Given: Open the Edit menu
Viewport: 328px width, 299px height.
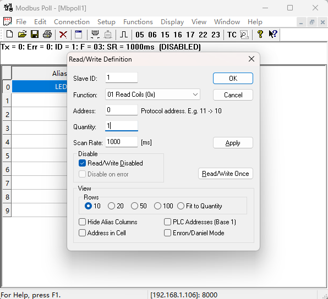Looking at the screenshot, I should click(40, 22).
